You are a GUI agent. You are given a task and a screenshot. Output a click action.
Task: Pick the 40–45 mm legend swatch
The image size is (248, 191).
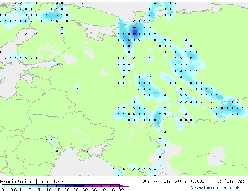[x=106, y=186]
